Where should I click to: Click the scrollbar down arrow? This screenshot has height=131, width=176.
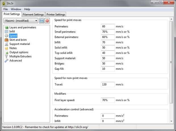click(x=171, y=121)
